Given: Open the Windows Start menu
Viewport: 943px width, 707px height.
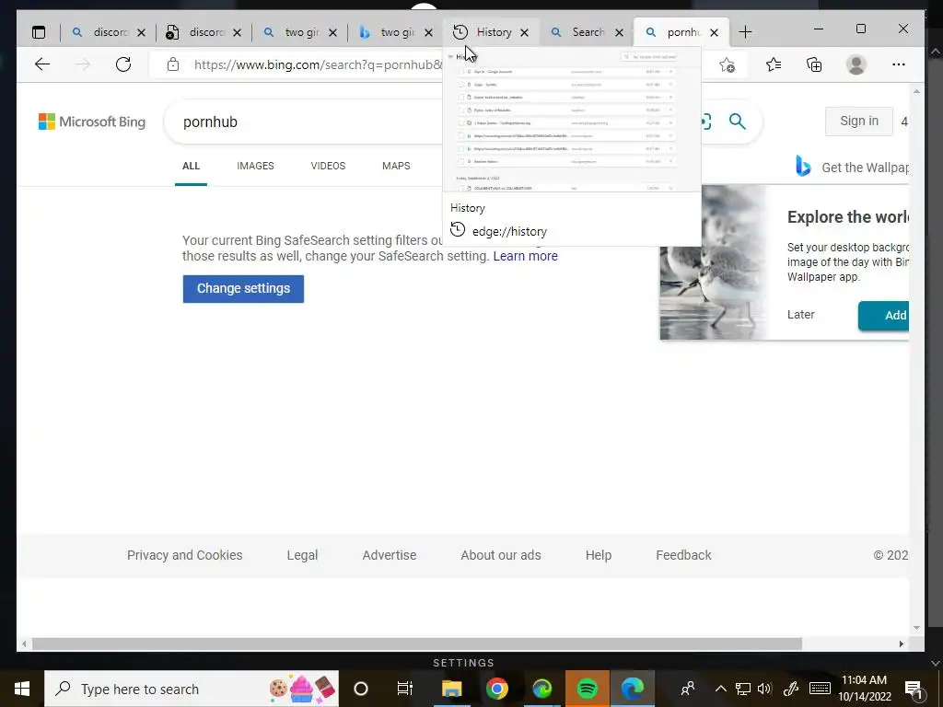Looking at the screenshot, I should (x=22, y=689).
